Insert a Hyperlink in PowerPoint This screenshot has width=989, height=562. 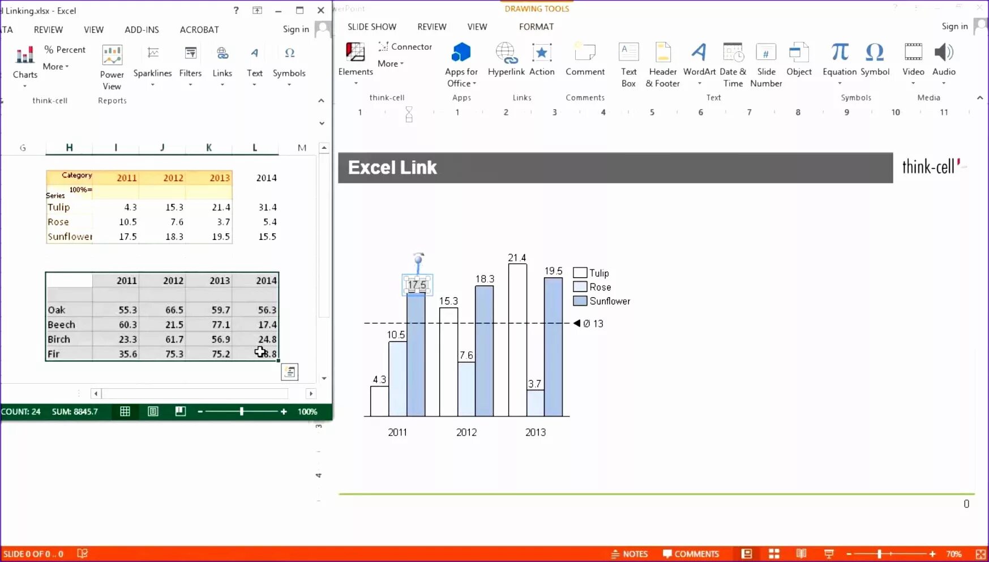click(x=506, y=59)
